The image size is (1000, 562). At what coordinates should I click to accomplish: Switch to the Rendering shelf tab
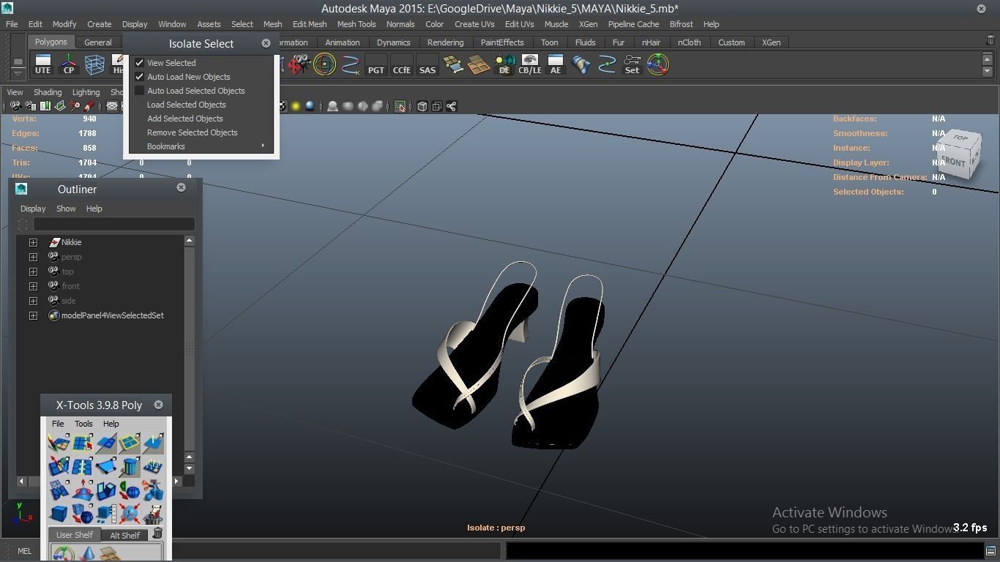(445, 42)
